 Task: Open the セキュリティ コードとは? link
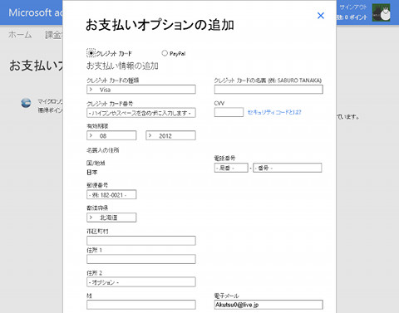click(x=274, y=112)
